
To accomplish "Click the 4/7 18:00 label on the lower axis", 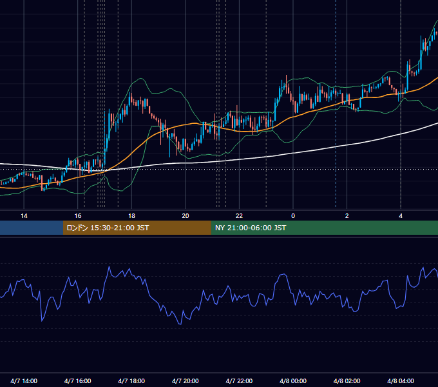I will [x=131, y=381].
